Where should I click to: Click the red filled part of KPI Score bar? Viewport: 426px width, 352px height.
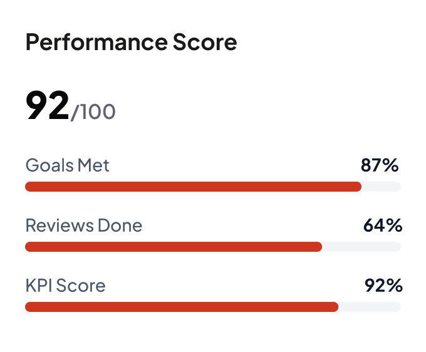tap(182, 307)
